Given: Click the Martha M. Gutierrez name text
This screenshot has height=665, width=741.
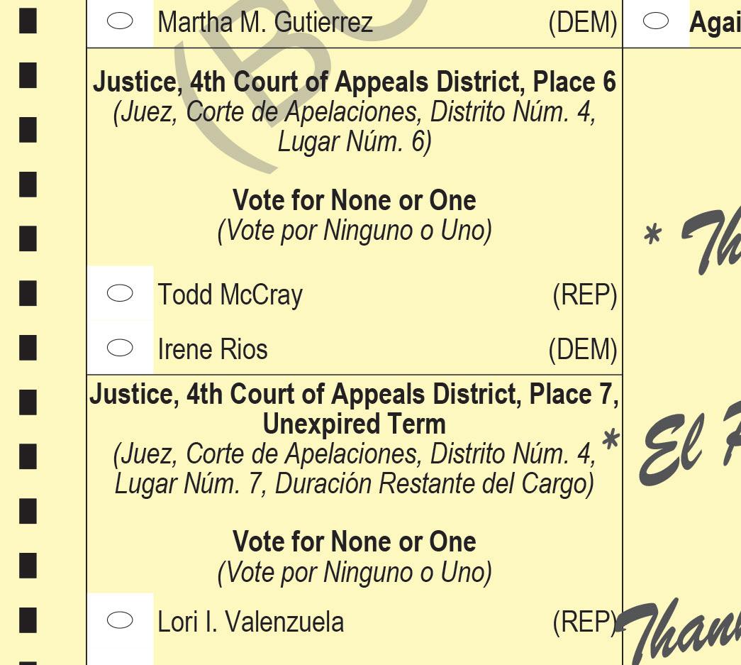Looking at the screenshot, I should 265,22.
